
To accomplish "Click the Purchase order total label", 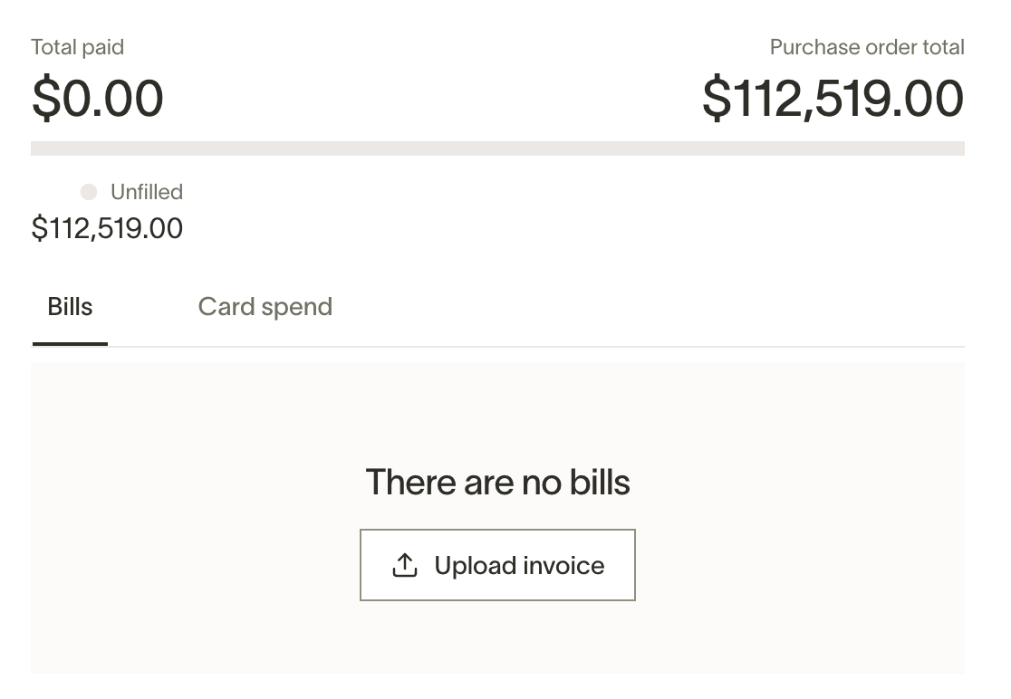I will pos(867,47).
